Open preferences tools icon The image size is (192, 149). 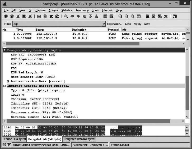click(x=166, y=16)
